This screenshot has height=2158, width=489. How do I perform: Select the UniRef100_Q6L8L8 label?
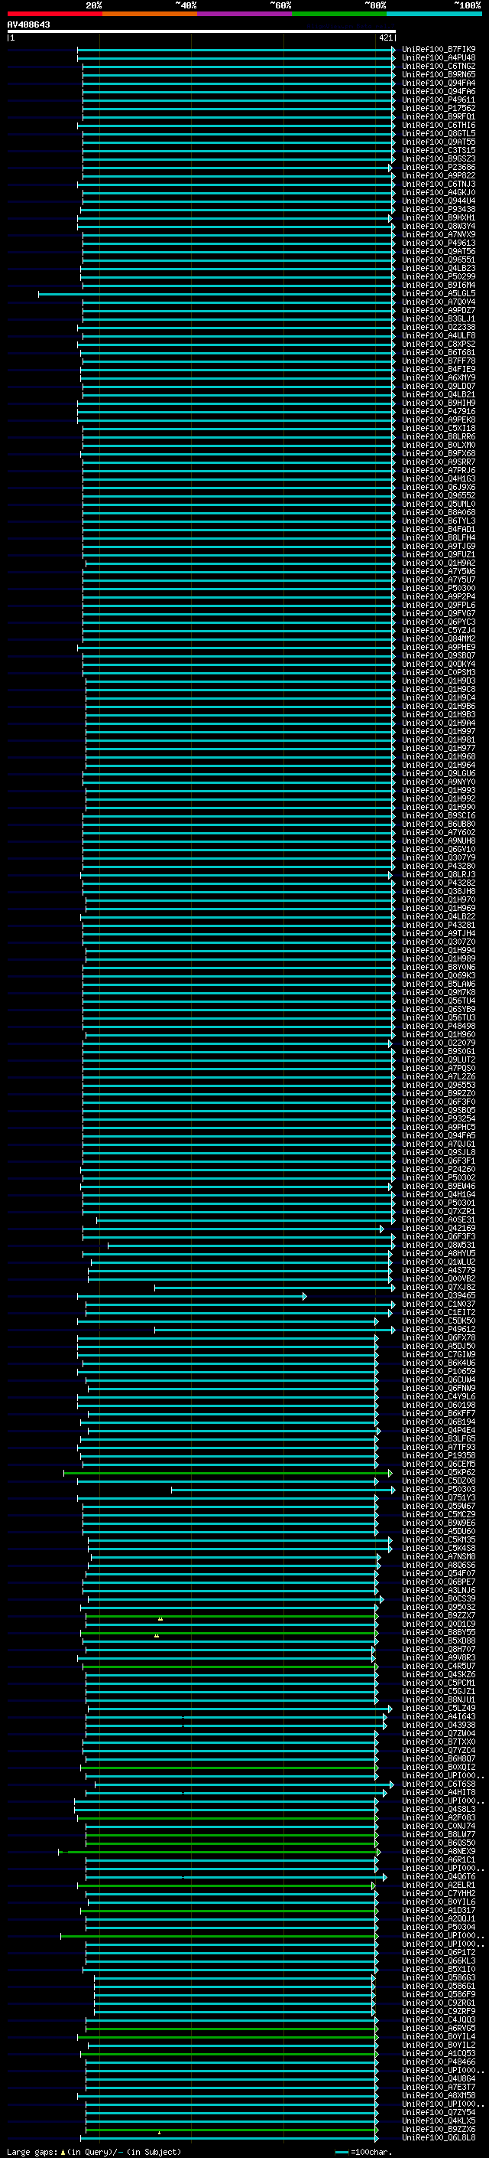coord(439,2138)
